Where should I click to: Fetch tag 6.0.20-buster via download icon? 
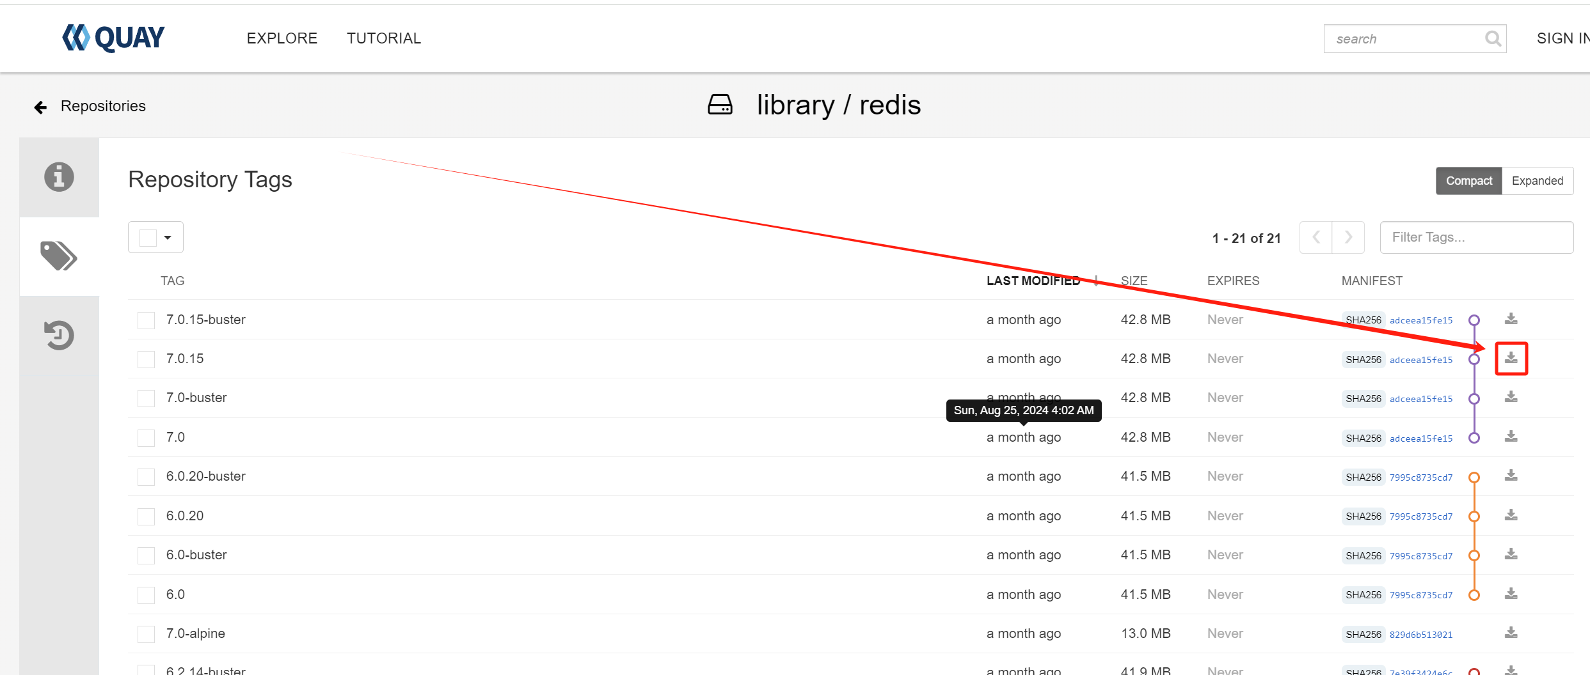click(x=1511, y=476)
